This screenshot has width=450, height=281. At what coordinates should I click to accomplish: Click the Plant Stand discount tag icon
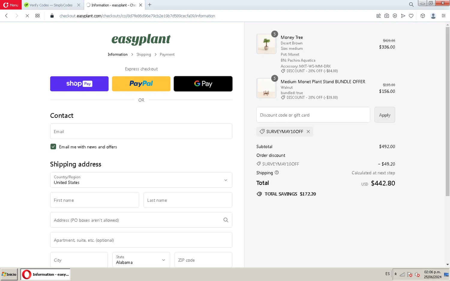tap(283, 98)
